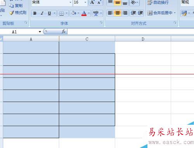Toggle underline formatting
194x148 pixels.
coord(49,13)
